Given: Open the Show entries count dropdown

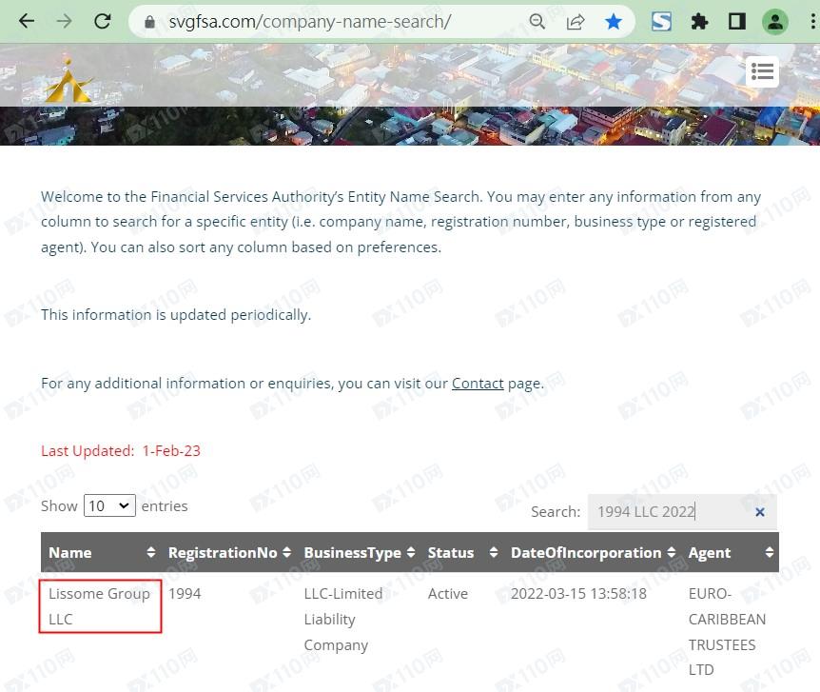Looking at the screenshot, I should [109, 505].
